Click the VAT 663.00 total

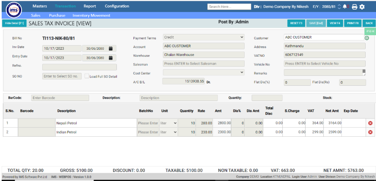click(283, 171)
